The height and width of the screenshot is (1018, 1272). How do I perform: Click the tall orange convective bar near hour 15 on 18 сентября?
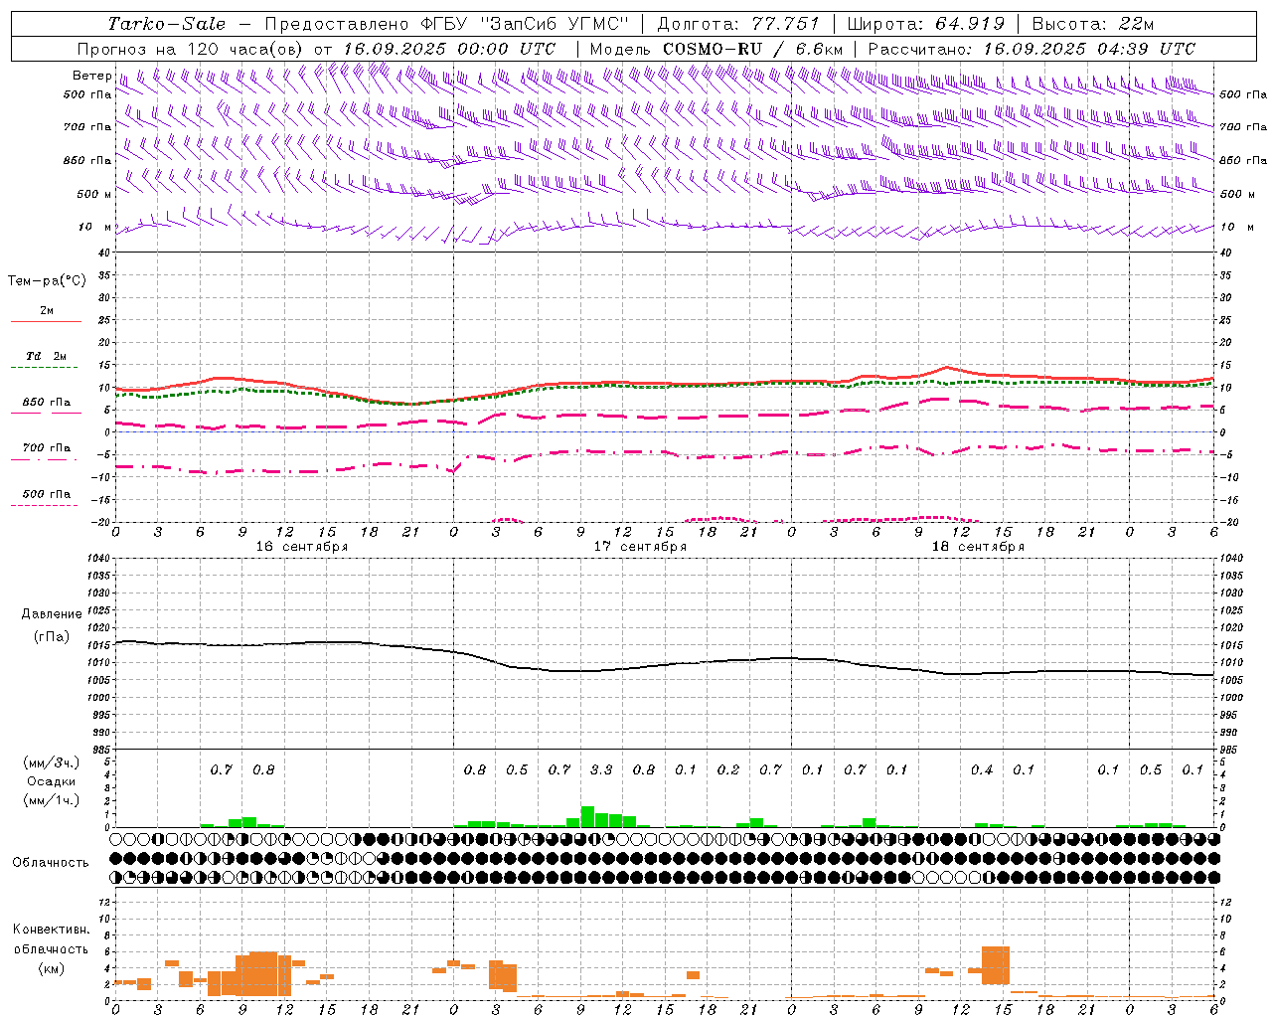tap(996, 965)
